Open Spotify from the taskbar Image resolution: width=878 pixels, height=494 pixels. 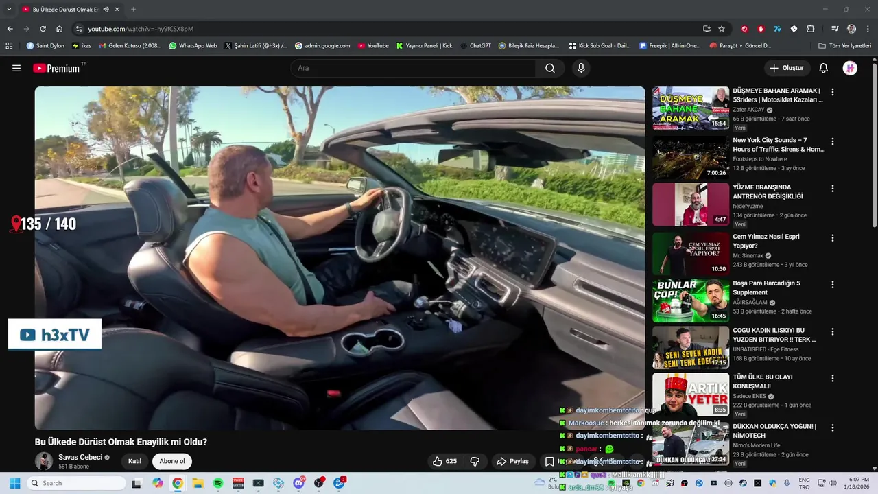[218, 483]
